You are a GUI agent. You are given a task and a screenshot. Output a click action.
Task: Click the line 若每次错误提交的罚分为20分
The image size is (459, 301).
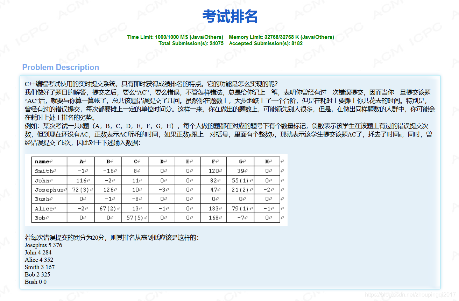pos(112,238)
